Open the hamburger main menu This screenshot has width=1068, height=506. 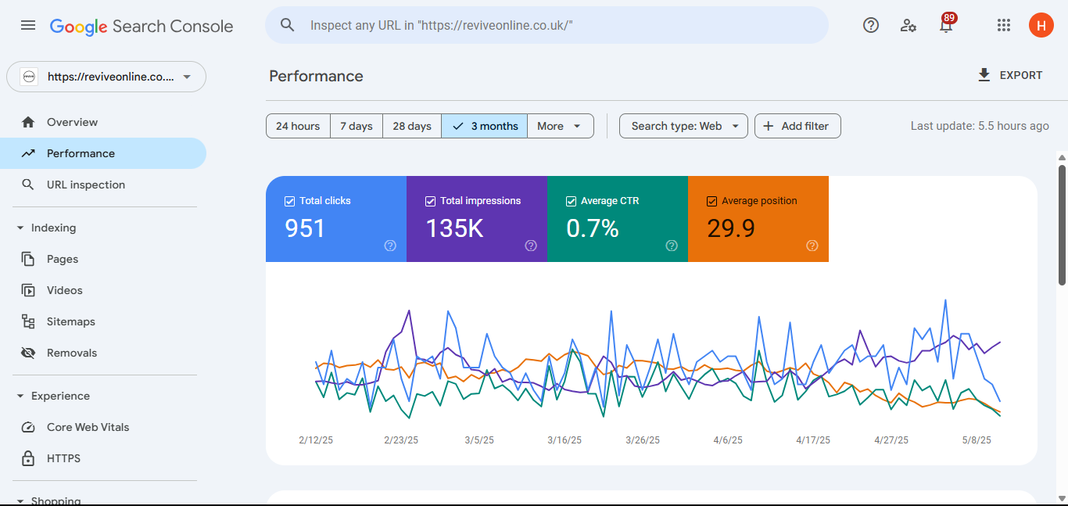(28, 25)
